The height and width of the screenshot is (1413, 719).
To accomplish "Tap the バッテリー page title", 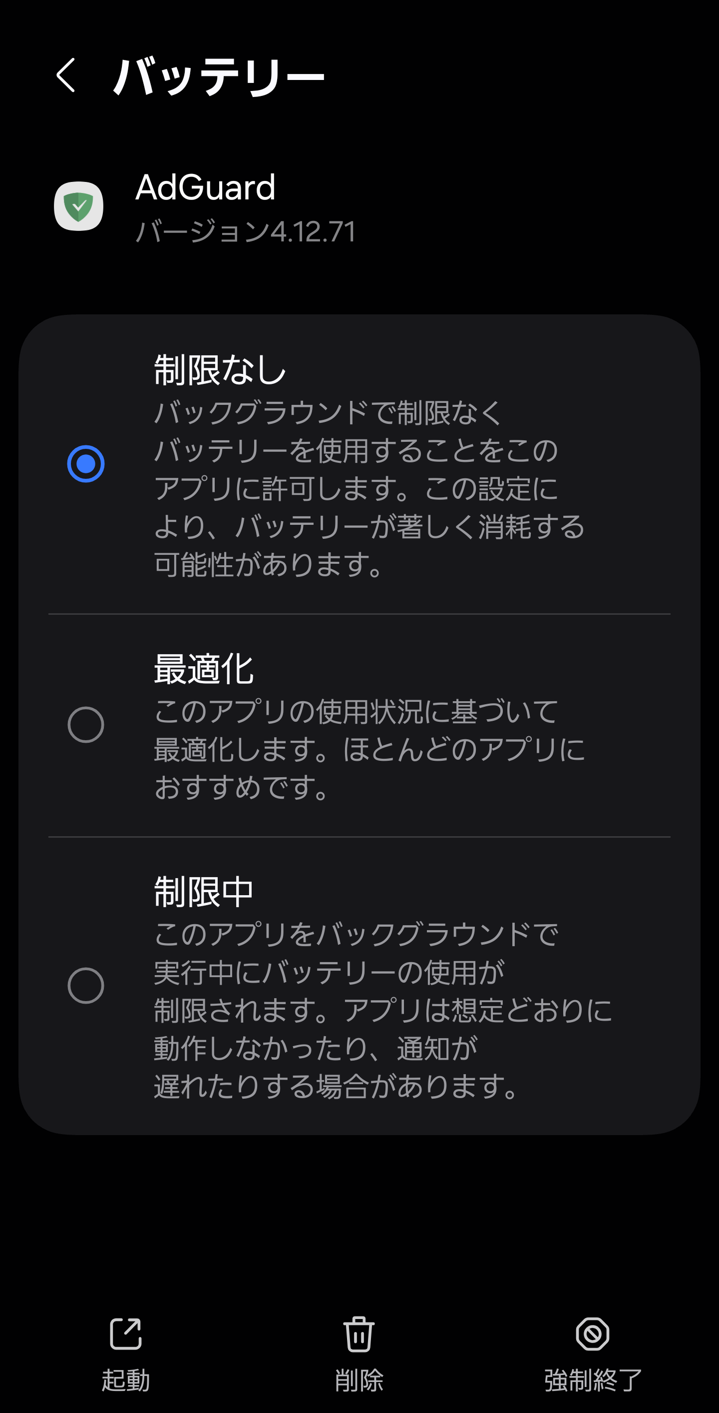I will (x=219, y=76).
